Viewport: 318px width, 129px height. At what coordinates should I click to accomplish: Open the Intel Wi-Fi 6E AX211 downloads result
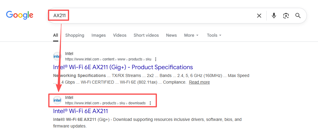coord(80,111)
